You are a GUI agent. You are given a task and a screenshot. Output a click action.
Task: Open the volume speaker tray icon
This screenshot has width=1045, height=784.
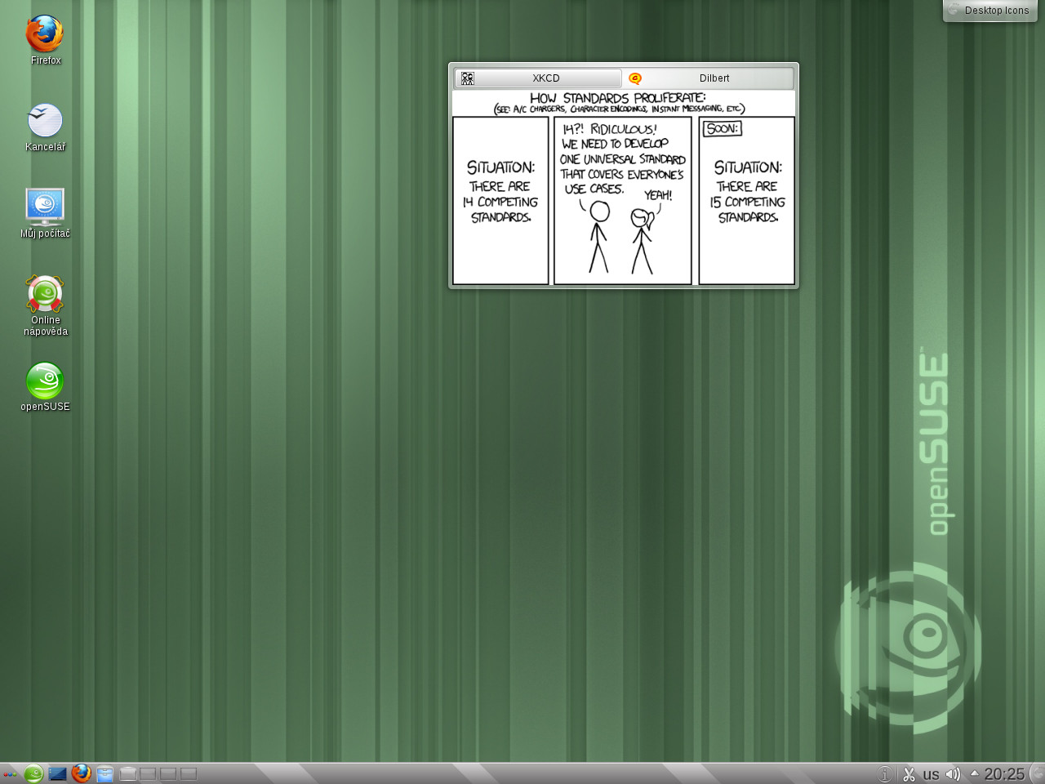coord(953,774)
